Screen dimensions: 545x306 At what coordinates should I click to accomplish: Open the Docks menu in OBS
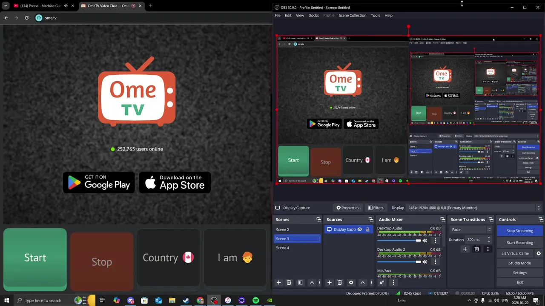313,15
